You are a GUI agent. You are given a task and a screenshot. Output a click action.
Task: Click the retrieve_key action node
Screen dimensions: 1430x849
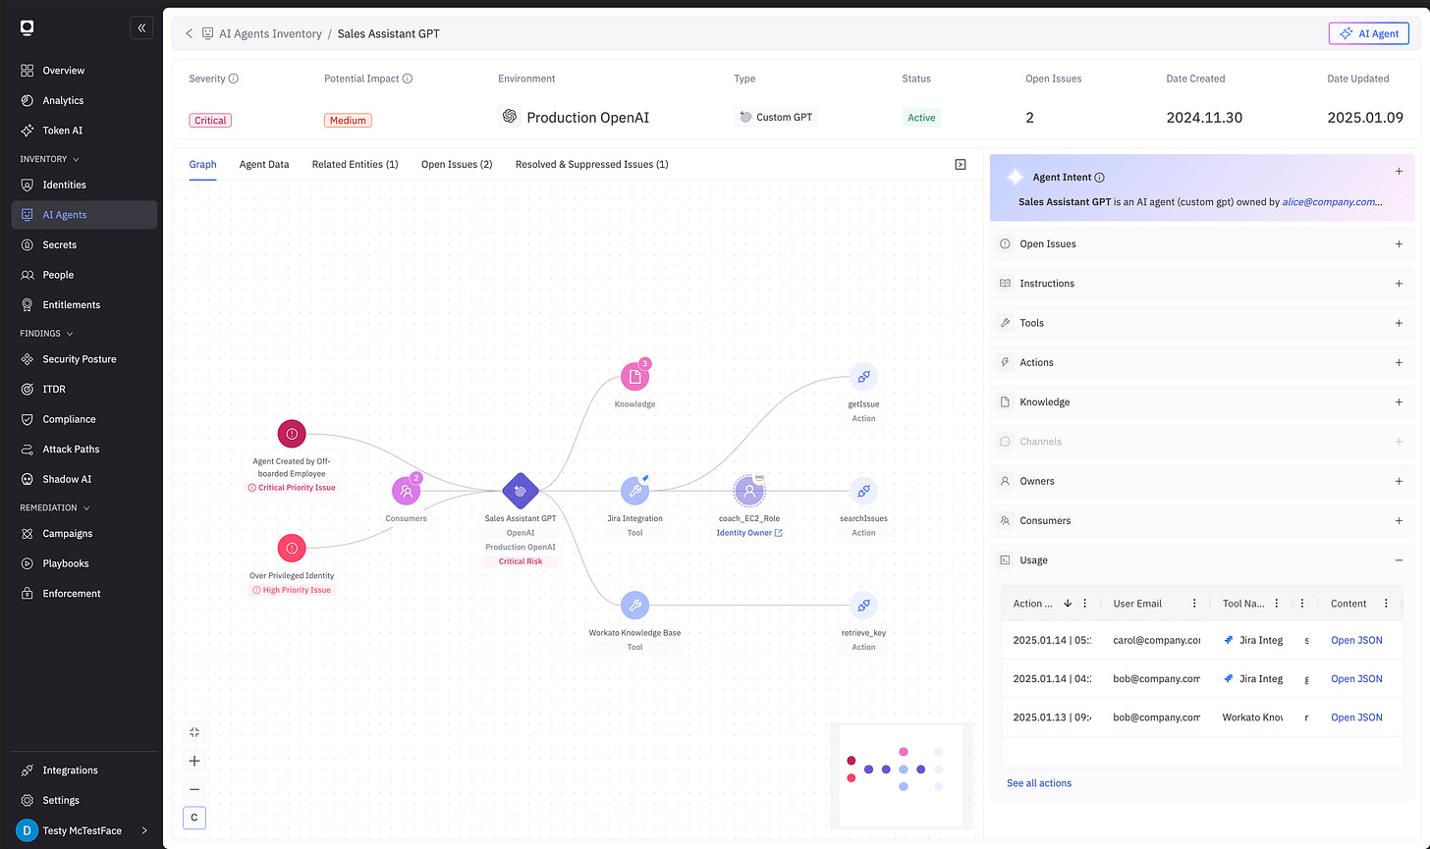863,606
